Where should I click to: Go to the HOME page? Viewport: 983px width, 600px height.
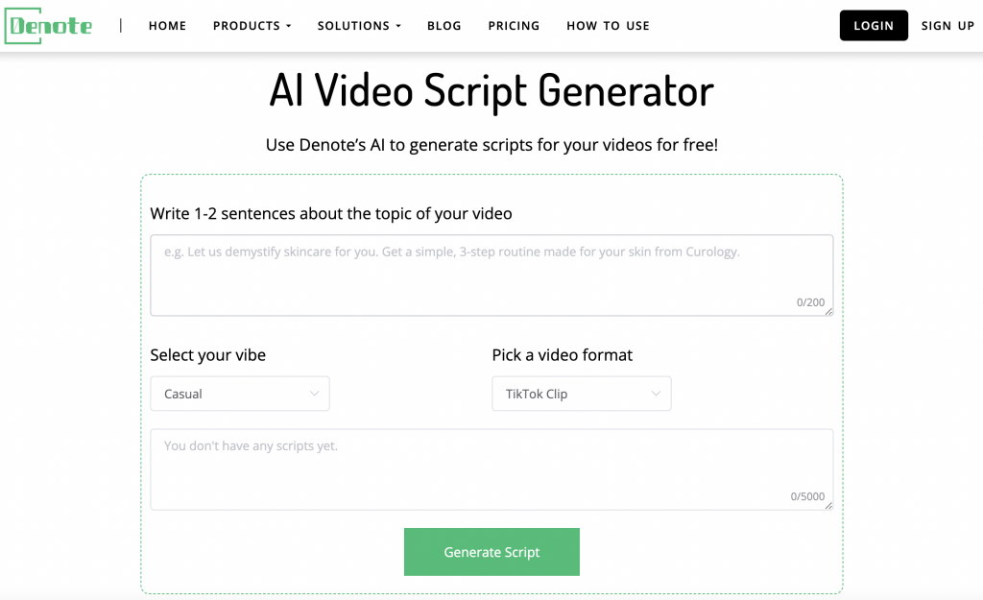point(167,26)
